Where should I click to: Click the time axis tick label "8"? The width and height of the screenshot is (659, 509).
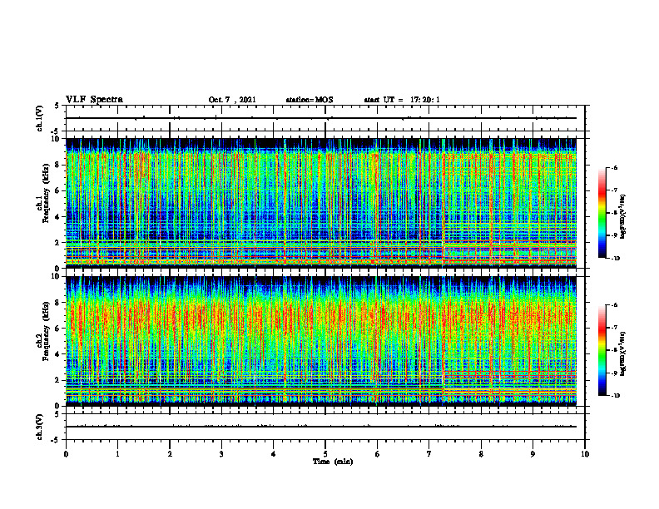(x=481, y=454)
